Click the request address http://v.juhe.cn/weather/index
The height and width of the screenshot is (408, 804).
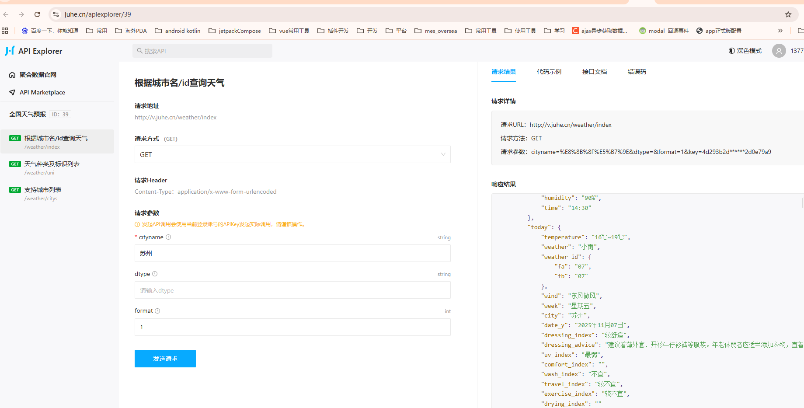pyautogui.click(x=175, y=117)
